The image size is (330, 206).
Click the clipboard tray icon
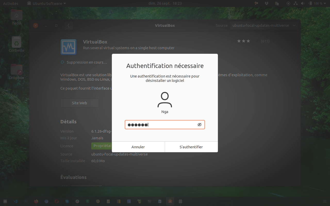[x=277, y=3]
